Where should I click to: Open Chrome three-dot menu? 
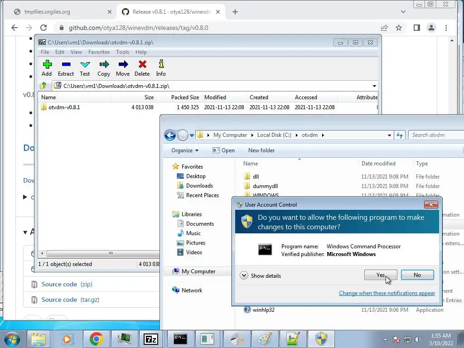[446, 28]
